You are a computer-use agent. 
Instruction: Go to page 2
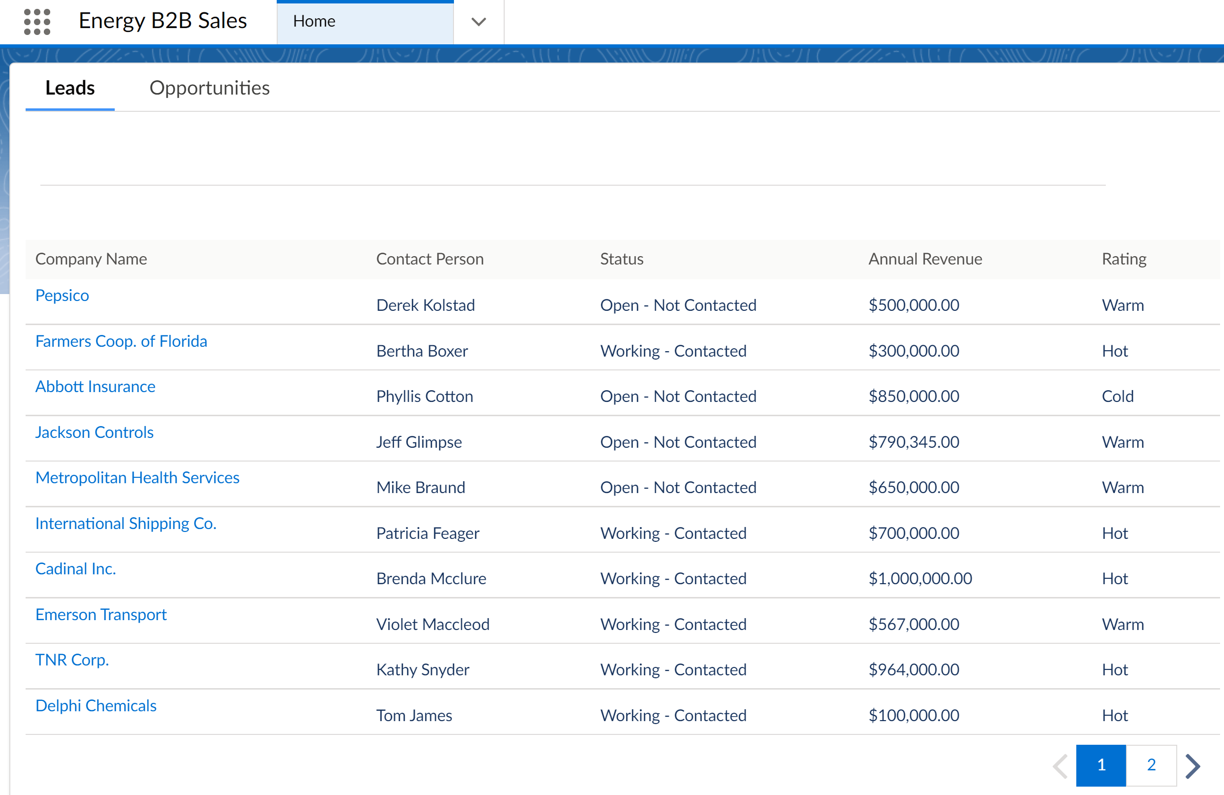pyautogui.click(x=1151, y=764)
